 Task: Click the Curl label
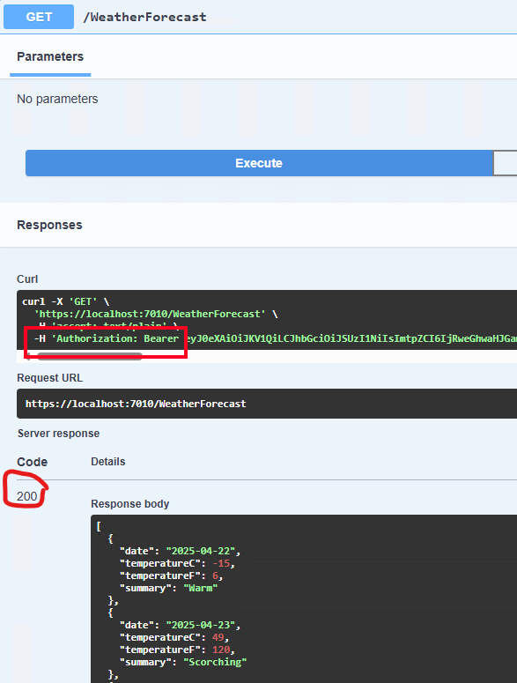click(27, 278)
